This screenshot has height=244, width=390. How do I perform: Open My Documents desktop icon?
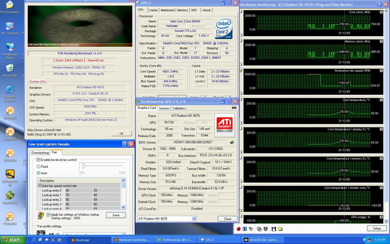[10, 7]
